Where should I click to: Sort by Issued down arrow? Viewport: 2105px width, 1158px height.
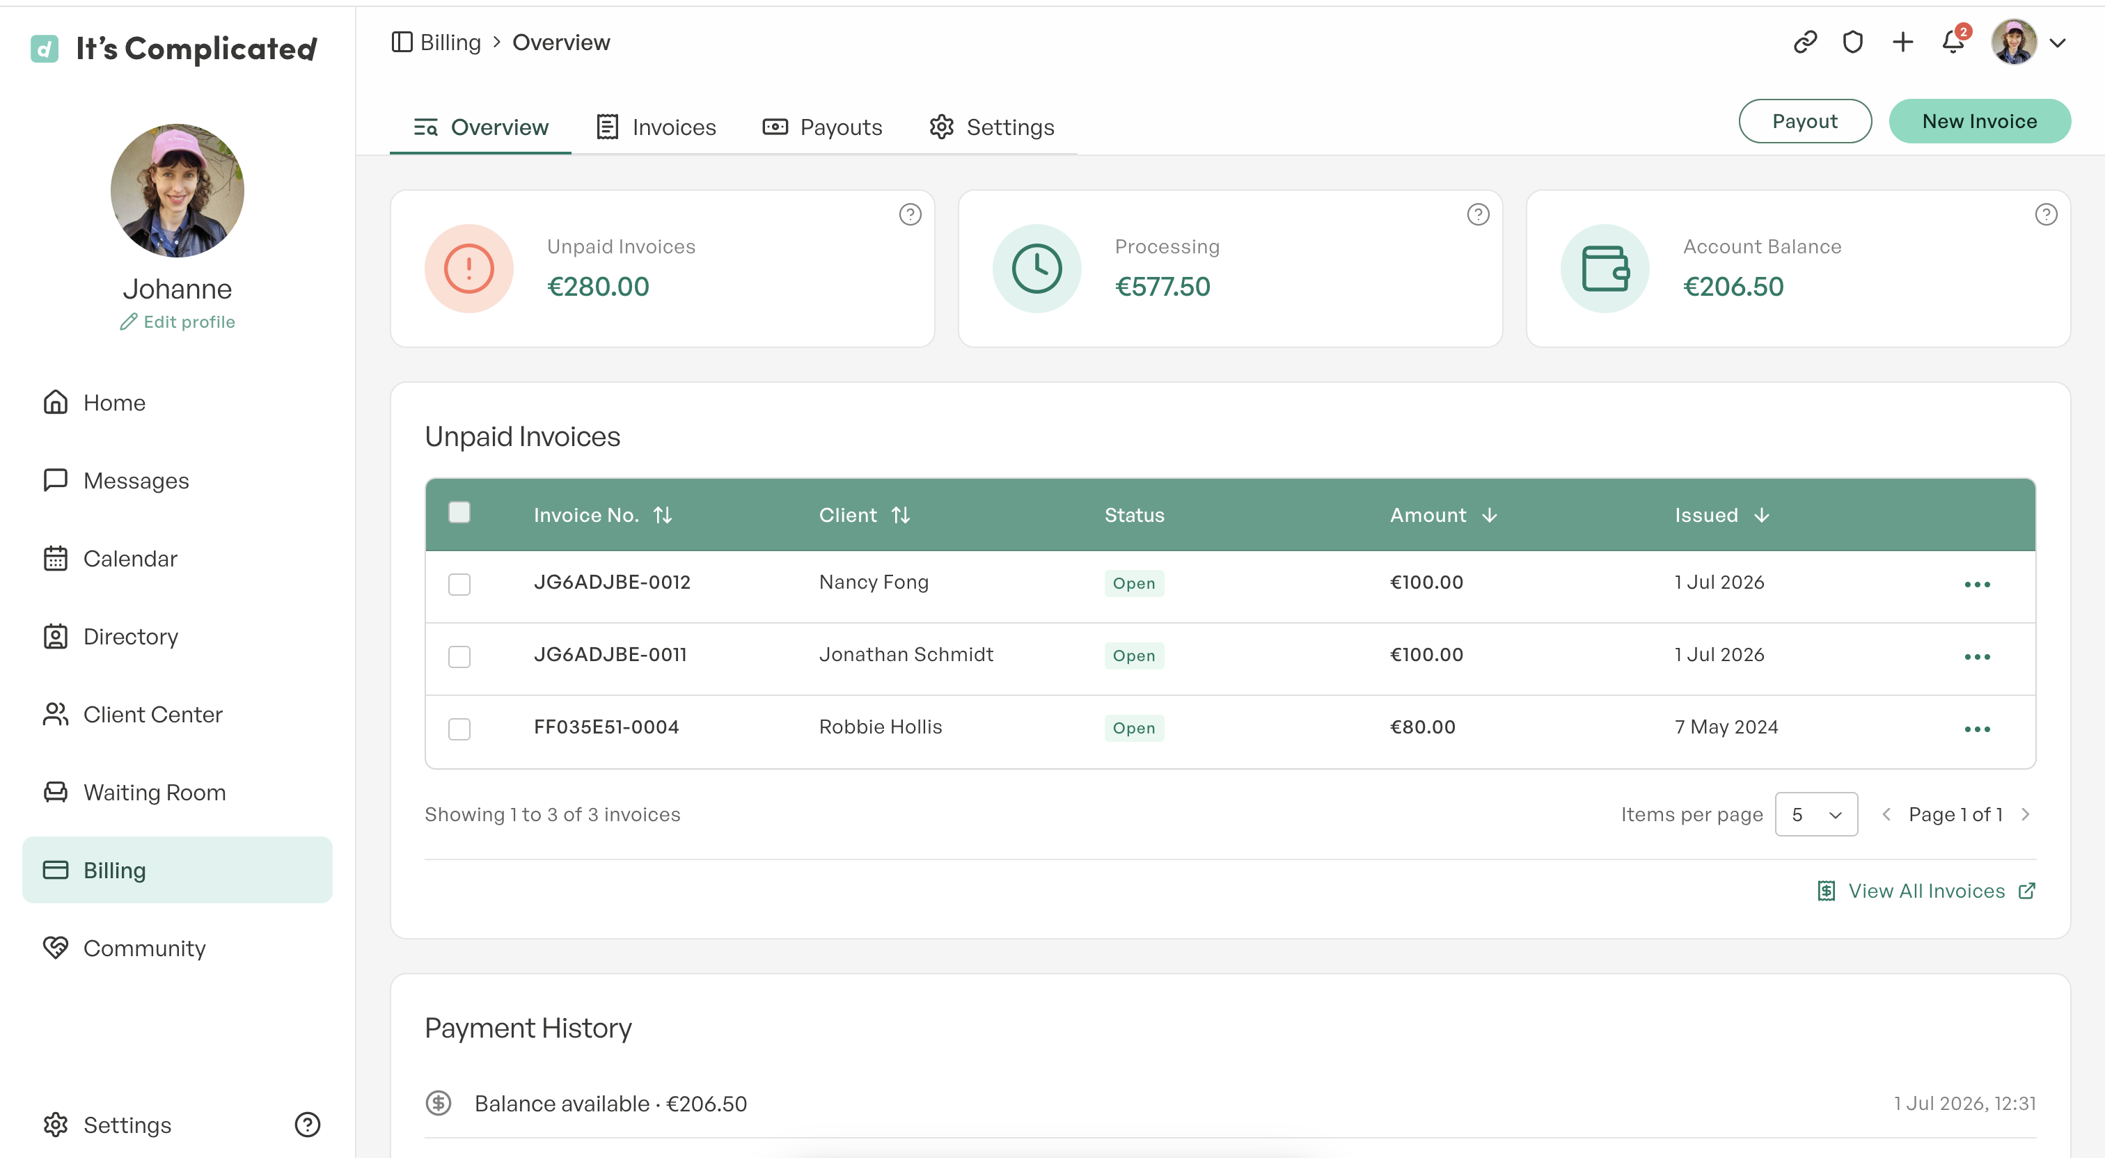click(x=1762, y=515)
